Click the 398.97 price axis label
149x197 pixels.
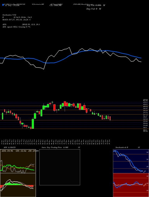pyautogui.click(x=145, y=108)
